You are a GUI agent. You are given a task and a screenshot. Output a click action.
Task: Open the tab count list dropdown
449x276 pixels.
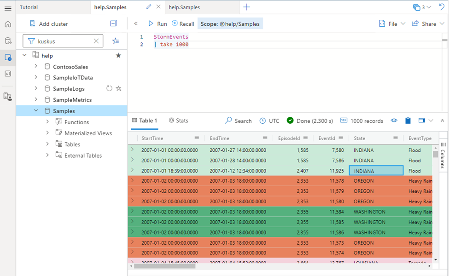tap(422, 7)
